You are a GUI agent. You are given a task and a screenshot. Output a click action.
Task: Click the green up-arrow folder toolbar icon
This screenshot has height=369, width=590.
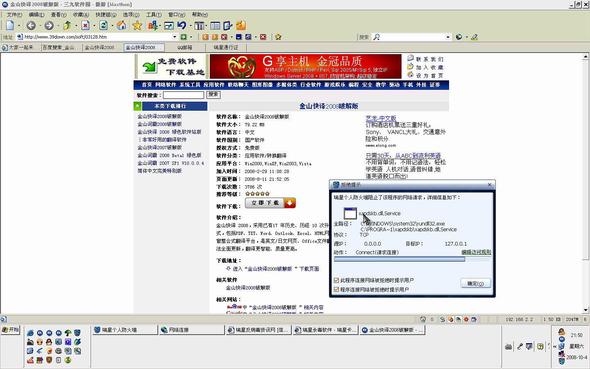(x=67, y=25)
